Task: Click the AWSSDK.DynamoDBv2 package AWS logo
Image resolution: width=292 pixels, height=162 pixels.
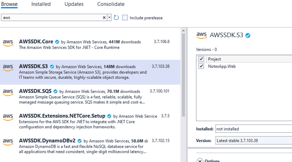Action: 8,141
